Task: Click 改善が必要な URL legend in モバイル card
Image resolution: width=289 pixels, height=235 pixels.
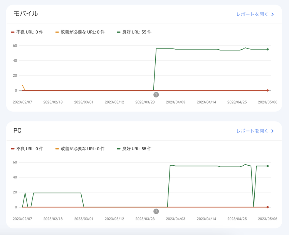Action: (80, 32)
